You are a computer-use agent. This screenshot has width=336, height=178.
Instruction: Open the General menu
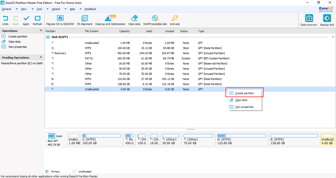coord(6,9)
